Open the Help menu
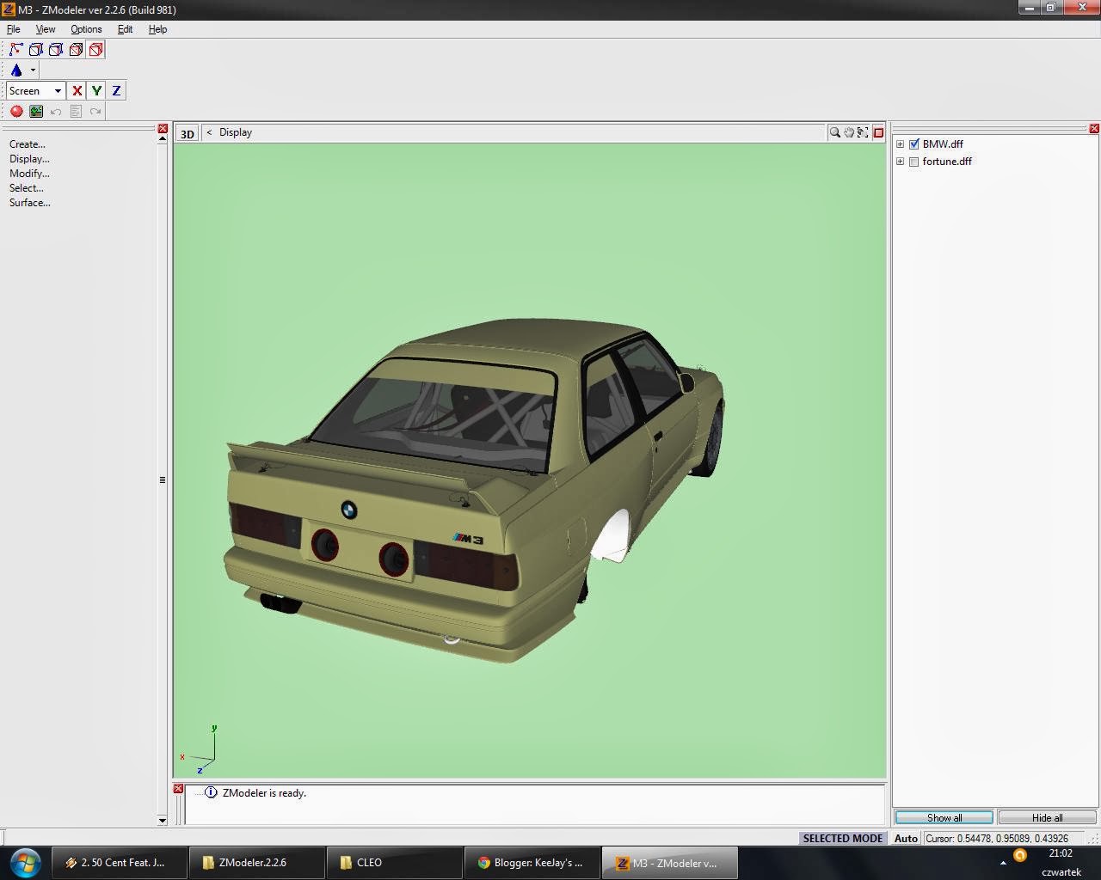Image resolution: width=1101 pixels, height=880 pixels. point(157,29)
